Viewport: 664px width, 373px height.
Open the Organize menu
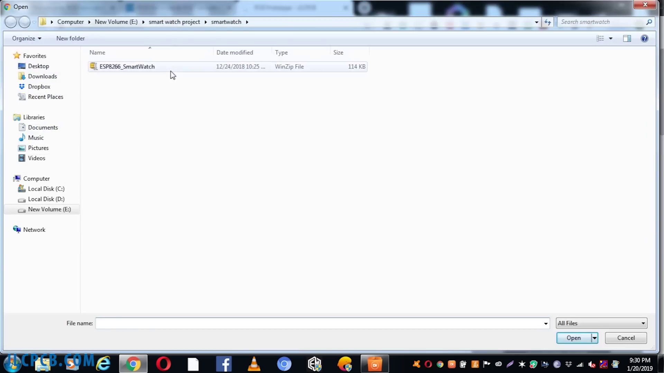(27, 38)
